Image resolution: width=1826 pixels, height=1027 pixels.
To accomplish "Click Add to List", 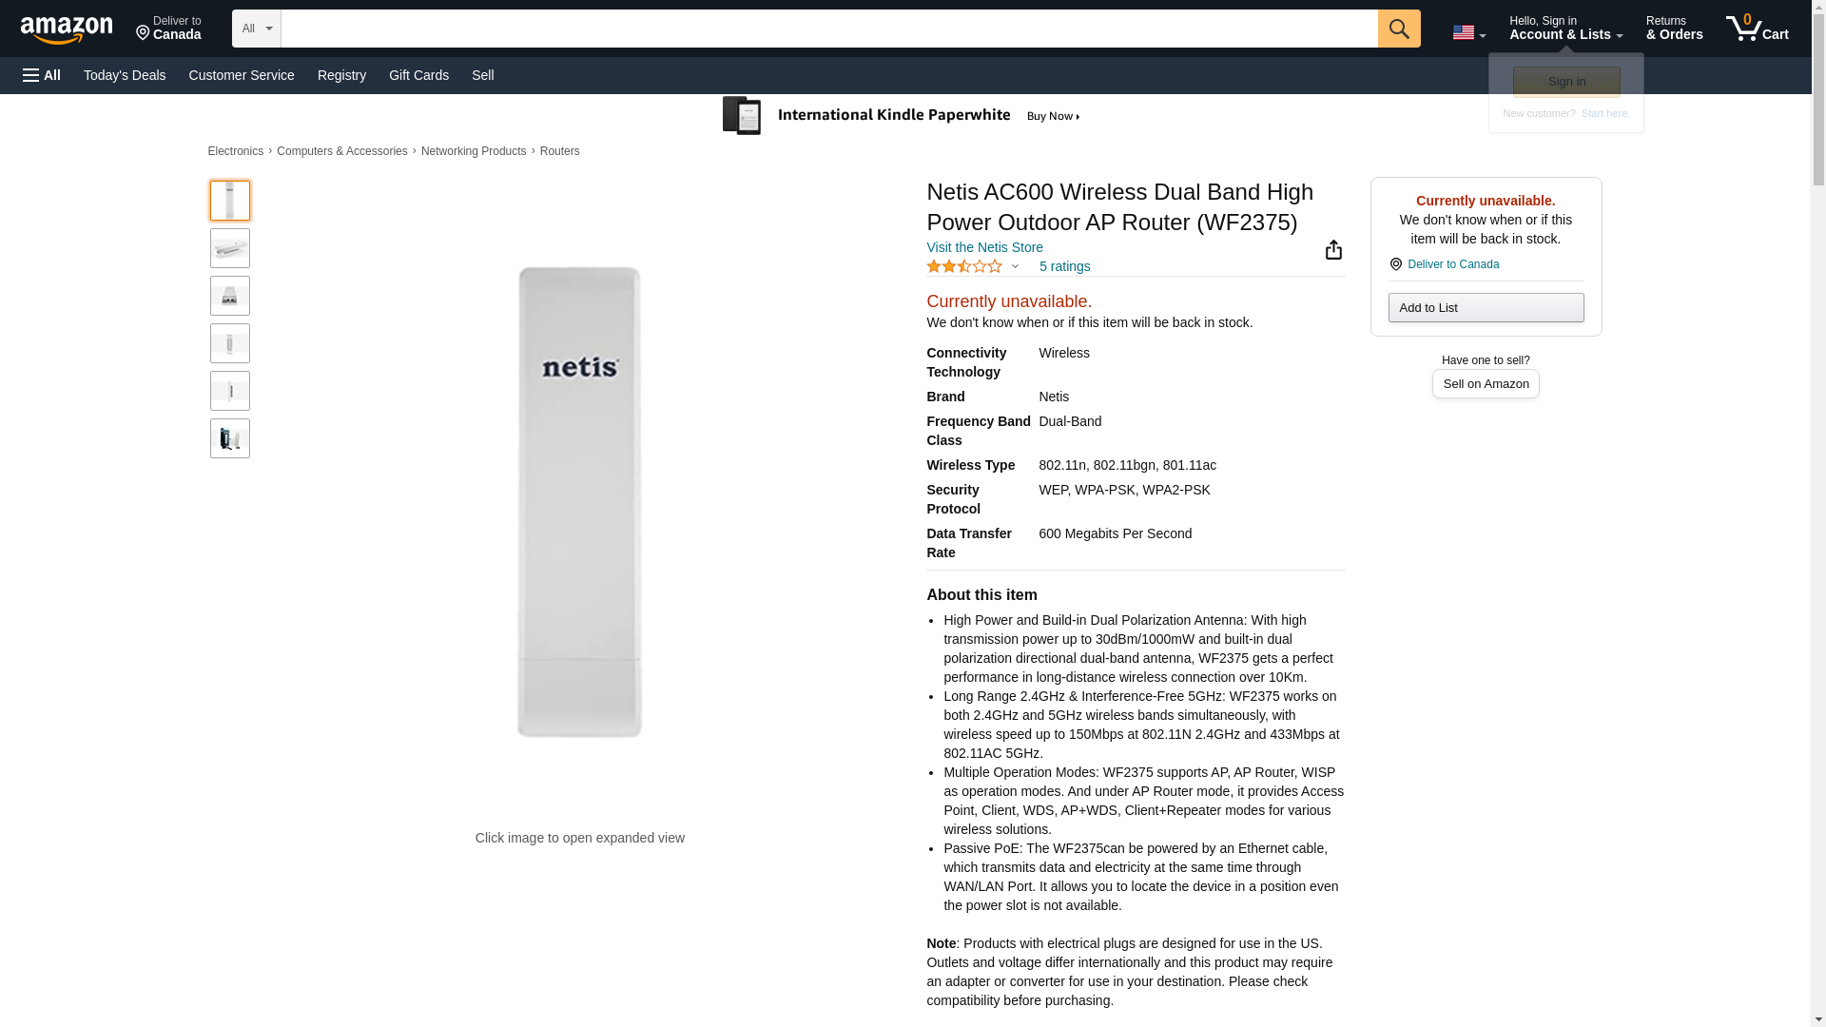I will click(1486, 308).
